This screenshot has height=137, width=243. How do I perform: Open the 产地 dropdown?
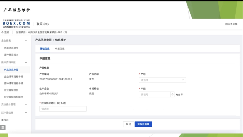(x=162, y=80)
